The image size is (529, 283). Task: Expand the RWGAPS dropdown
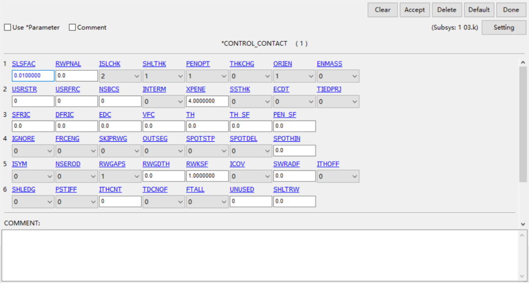120,176
